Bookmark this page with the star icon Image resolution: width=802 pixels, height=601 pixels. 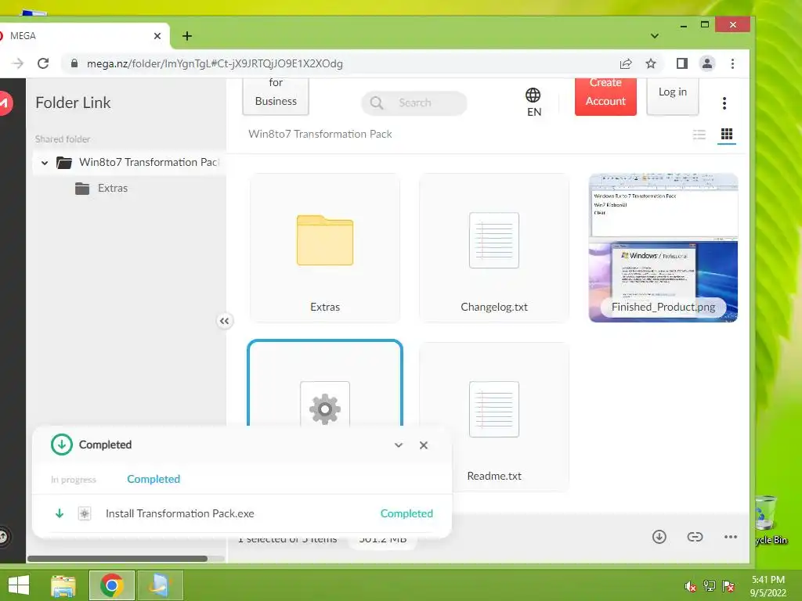pyautogui.click(x=651, y=63)
